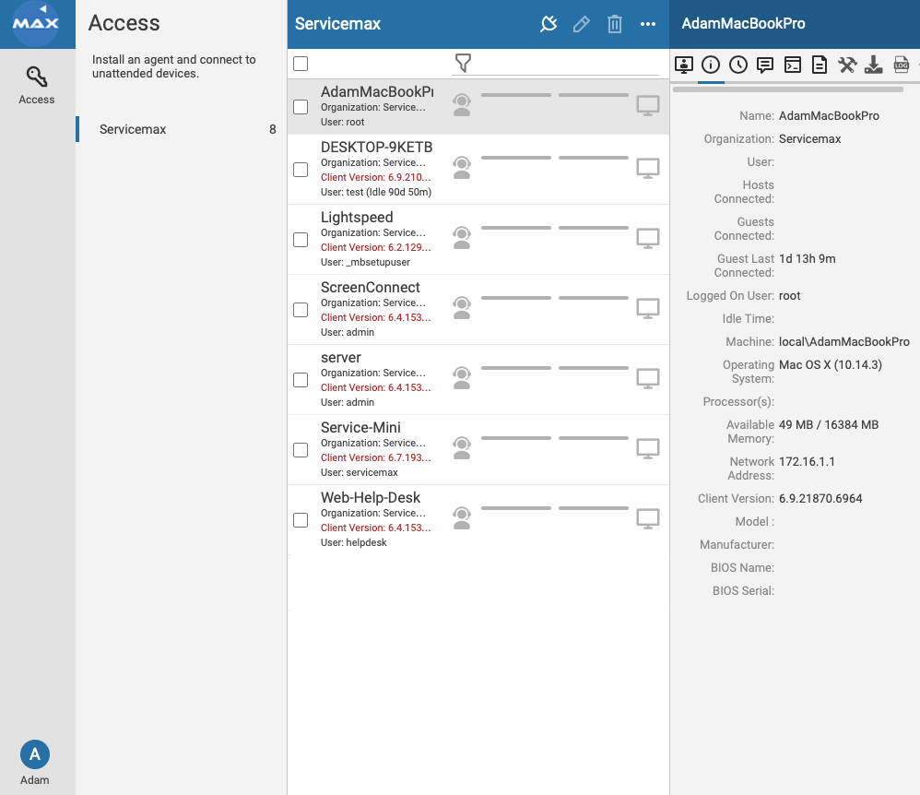Click guest last connected value 1d 13h 9m
Viewport: 920px width, 795px height.
tap(807, 258)
